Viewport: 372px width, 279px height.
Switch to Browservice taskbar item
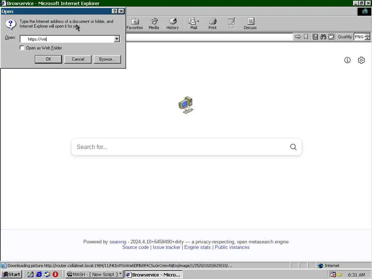click(154, 275)
